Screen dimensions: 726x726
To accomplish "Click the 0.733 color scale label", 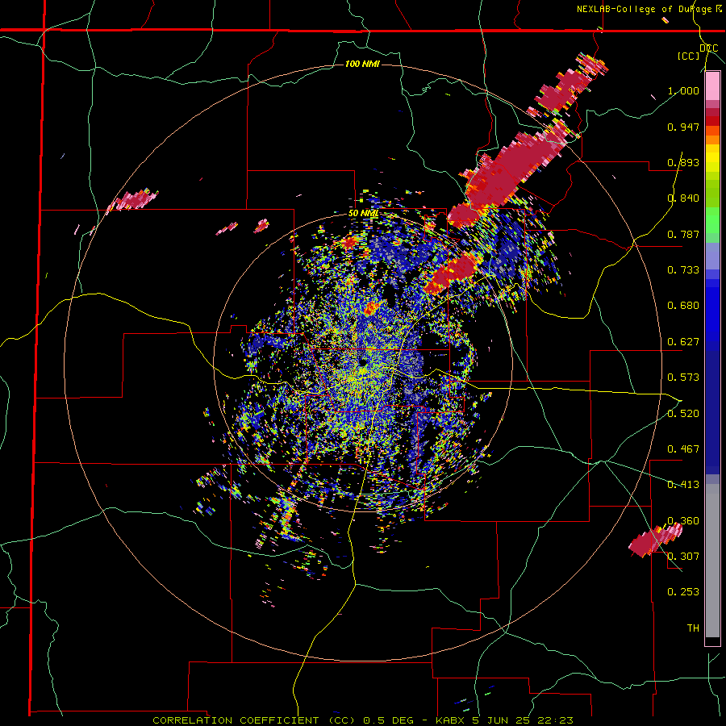I will pyautogui.click(x=683, y=270).
